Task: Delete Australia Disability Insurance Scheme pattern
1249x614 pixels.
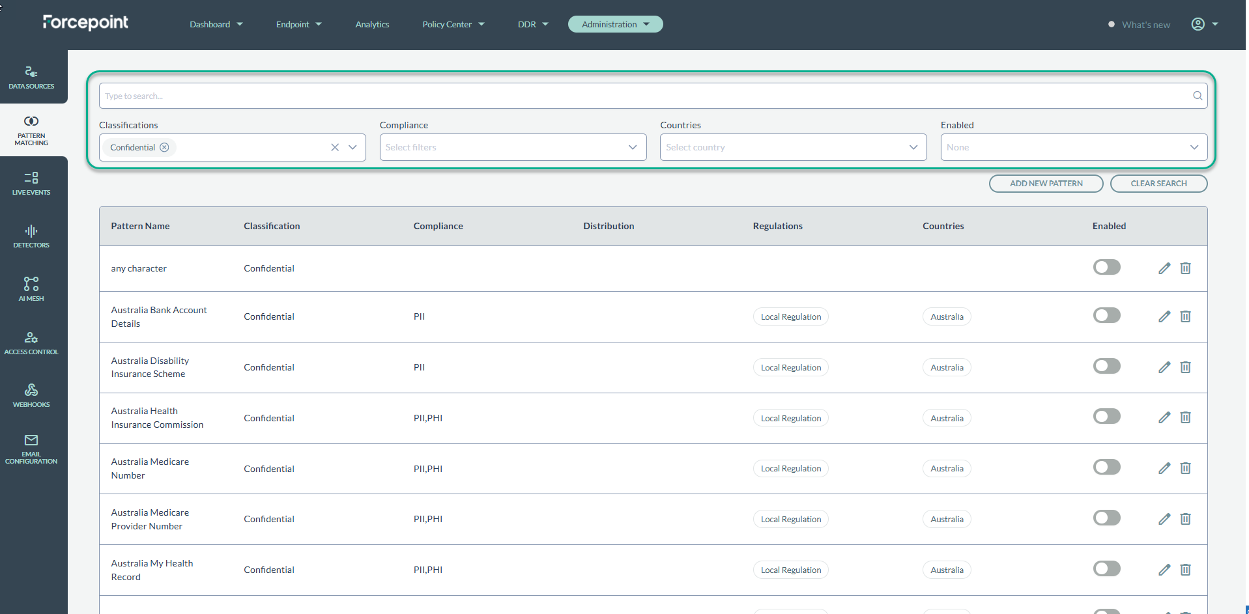Action: pos(1186,367)
